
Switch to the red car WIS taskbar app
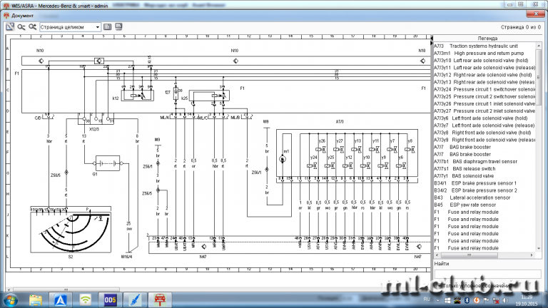[160, 300]
